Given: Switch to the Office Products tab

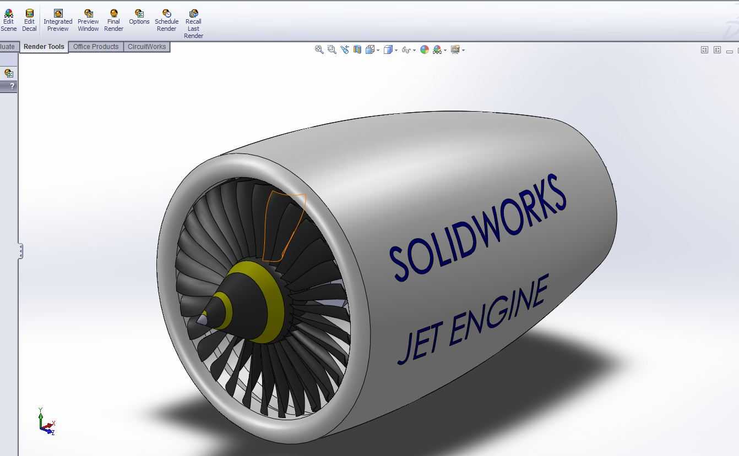Looking at the screenshot, I should click(96, 47).
